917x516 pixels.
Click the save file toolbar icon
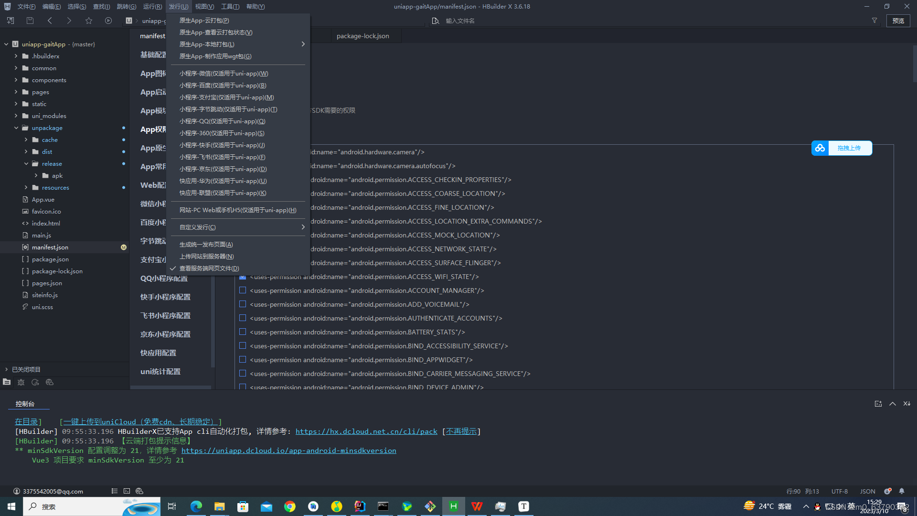pos(30,21)
